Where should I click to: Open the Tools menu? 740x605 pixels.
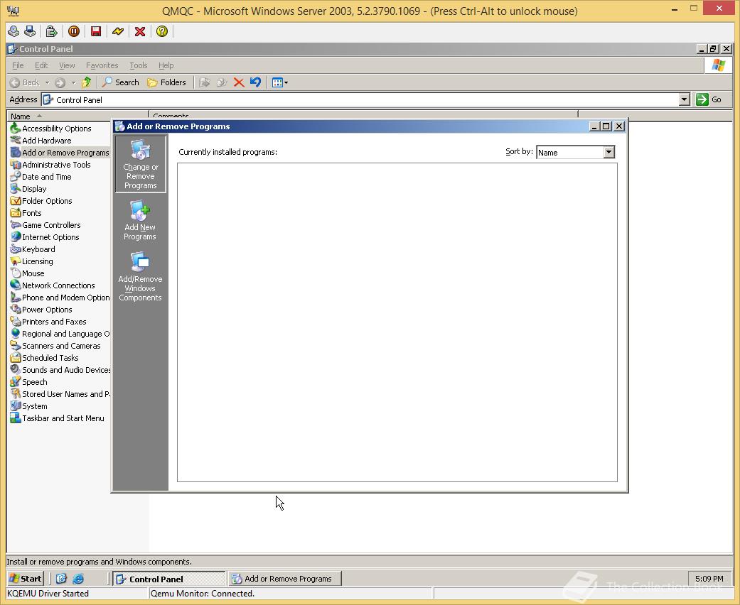tap(139, 65)
